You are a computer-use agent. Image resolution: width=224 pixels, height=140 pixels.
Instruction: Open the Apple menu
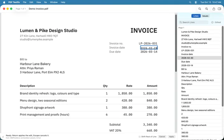[4, 2]
